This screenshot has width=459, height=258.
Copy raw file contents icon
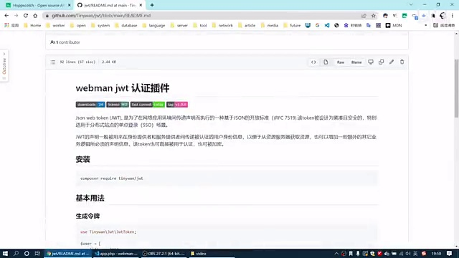point(381,62)
